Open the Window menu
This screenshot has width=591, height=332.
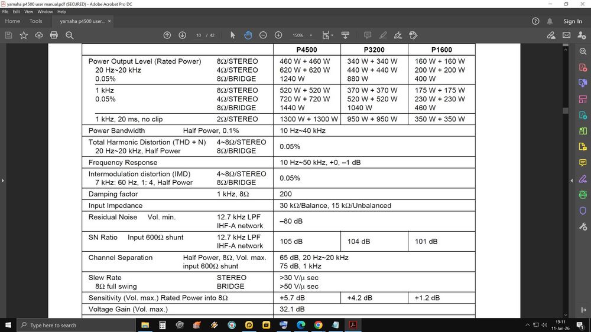click(x=46, y=12)
